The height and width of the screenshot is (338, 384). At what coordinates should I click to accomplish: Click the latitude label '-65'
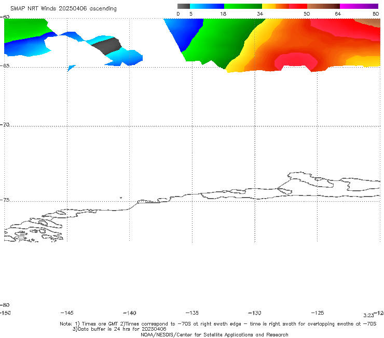5,66
